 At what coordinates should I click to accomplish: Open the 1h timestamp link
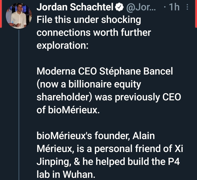(x=174, y=8)
